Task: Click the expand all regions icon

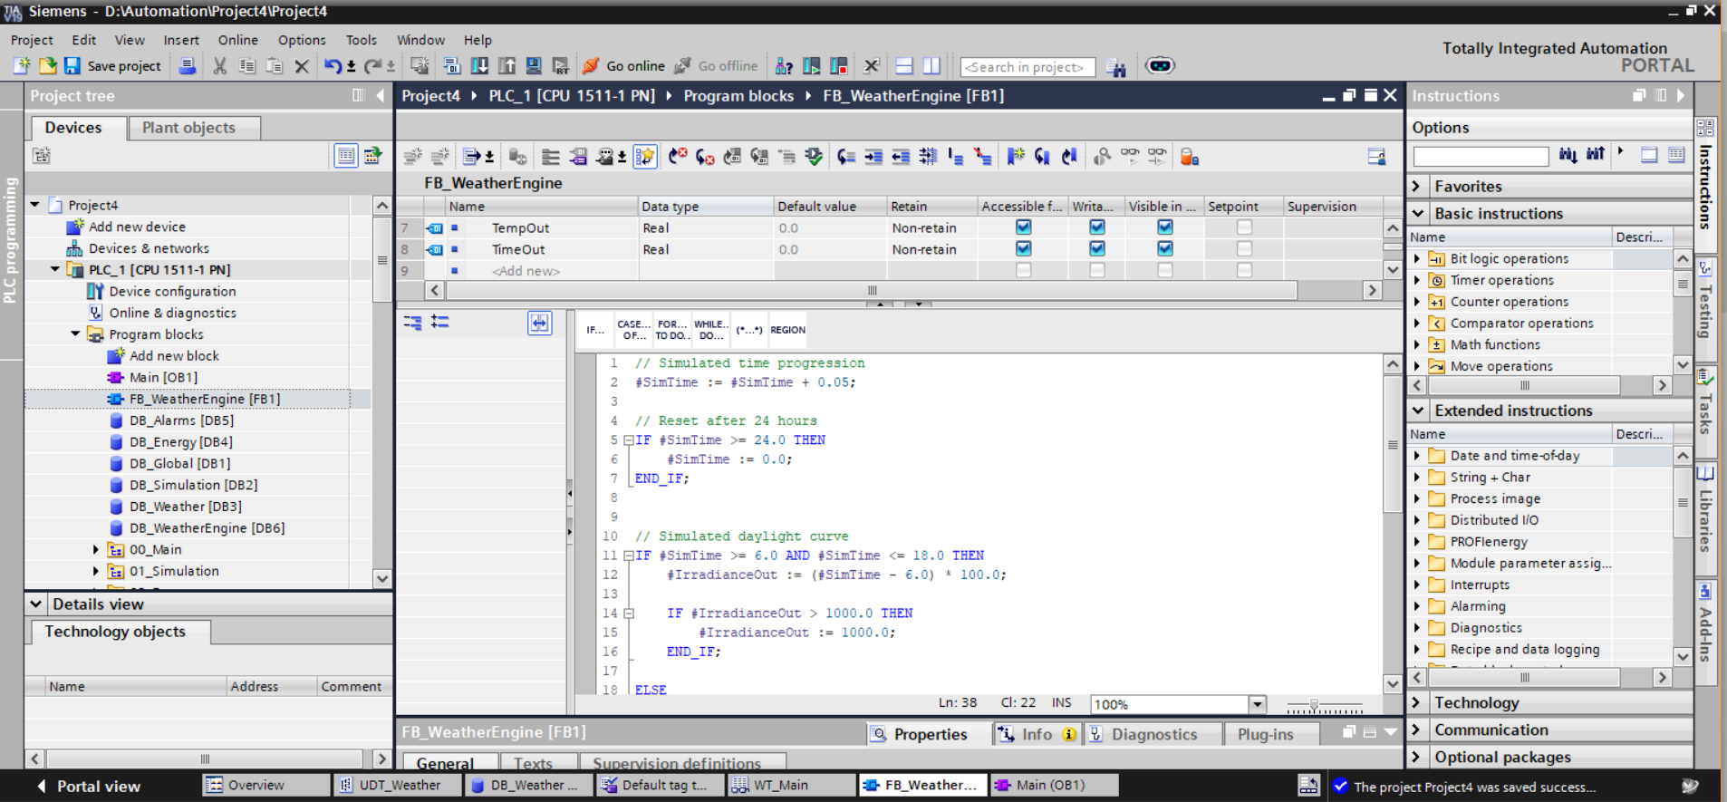Action: click(412, 322)
